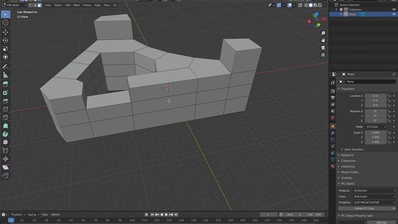
Task: Open the Select menu
Action: coord(58,5)
